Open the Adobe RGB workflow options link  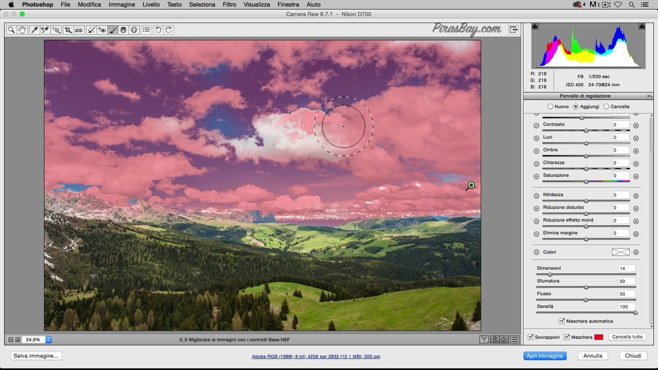[x=316, y=356]
